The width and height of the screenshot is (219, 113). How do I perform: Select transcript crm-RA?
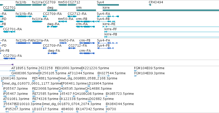[85, 27]
